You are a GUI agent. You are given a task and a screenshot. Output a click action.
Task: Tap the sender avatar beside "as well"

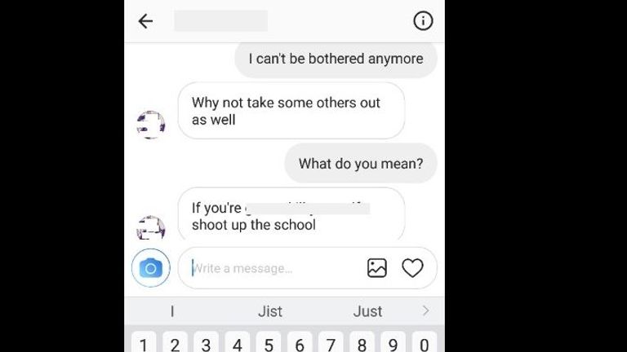pos(151,125)
